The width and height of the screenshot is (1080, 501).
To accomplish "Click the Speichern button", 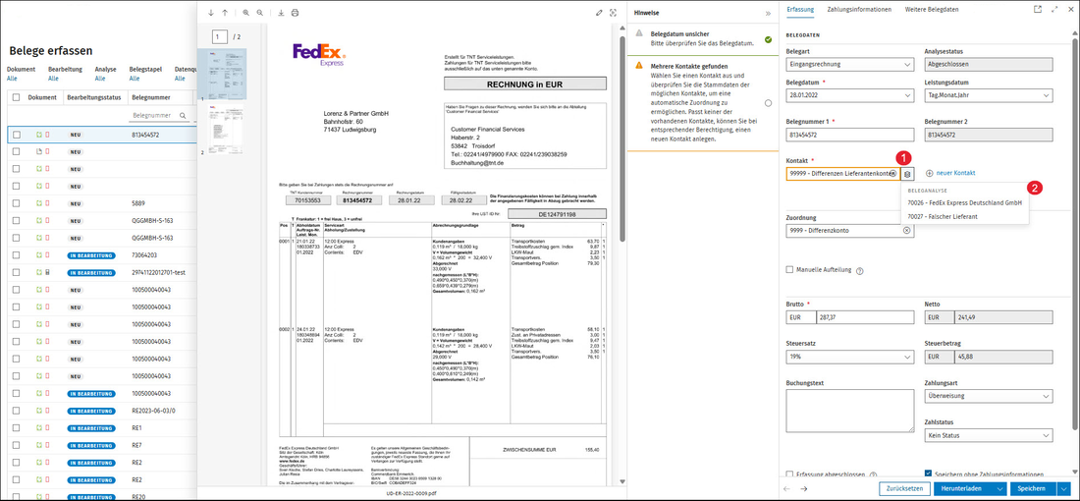I will (1035, 488).
